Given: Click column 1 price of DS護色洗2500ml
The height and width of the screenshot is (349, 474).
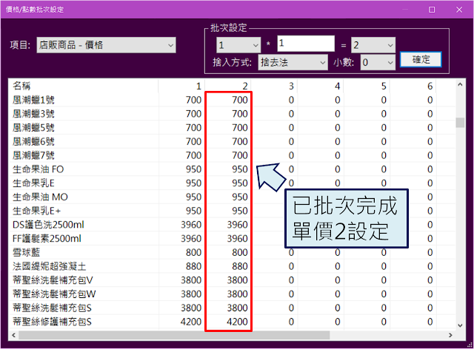Looking at the screenshot, I should 191,225.
